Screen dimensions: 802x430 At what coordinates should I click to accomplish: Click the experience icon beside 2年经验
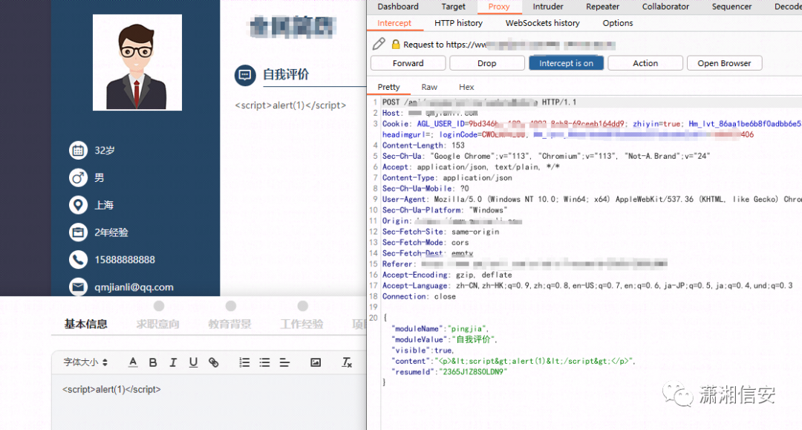pos(78,232)
